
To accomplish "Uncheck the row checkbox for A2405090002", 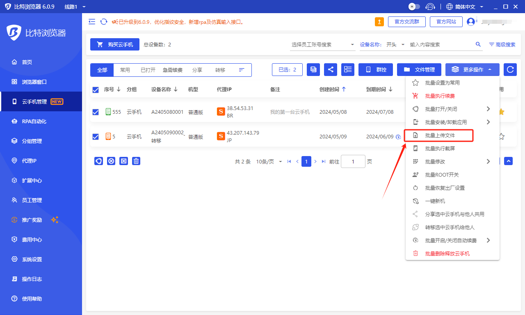I will 96,137.
